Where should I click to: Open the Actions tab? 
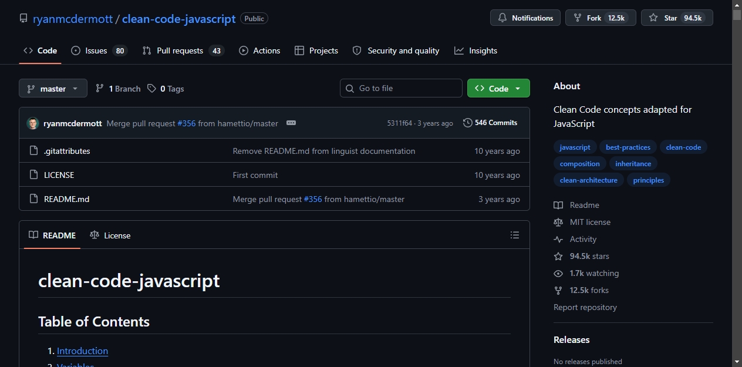pyautogui.click(x=259, y=50)
